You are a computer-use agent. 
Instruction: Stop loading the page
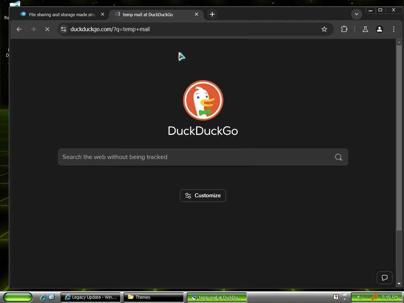tap(47, 29)
